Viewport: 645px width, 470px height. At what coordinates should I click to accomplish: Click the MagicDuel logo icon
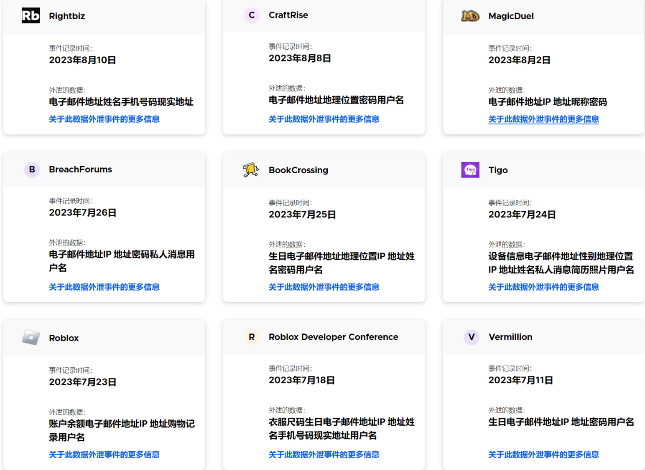click(x=470, y=16)
